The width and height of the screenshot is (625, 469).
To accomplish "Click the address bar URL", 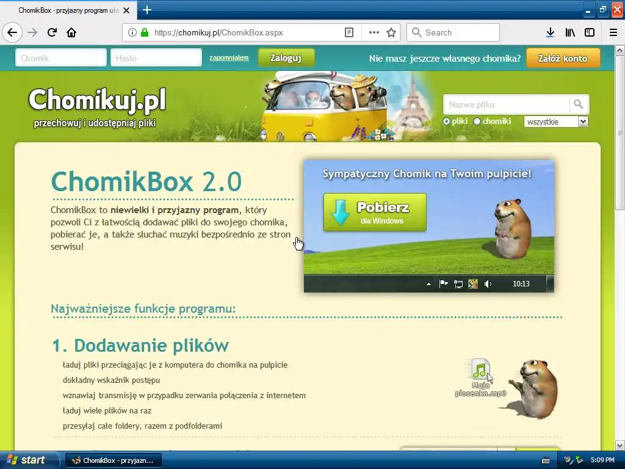I will [219, 33].
